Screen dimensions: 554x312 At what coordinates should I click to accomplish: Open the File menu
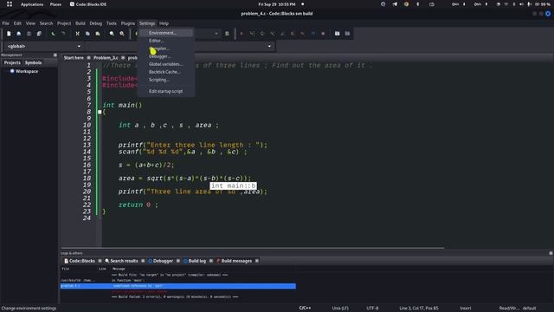point(6,23)
